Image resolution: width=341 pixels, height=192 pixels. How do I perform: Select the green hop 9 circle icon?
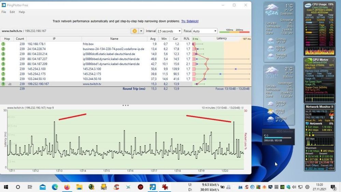3,84
